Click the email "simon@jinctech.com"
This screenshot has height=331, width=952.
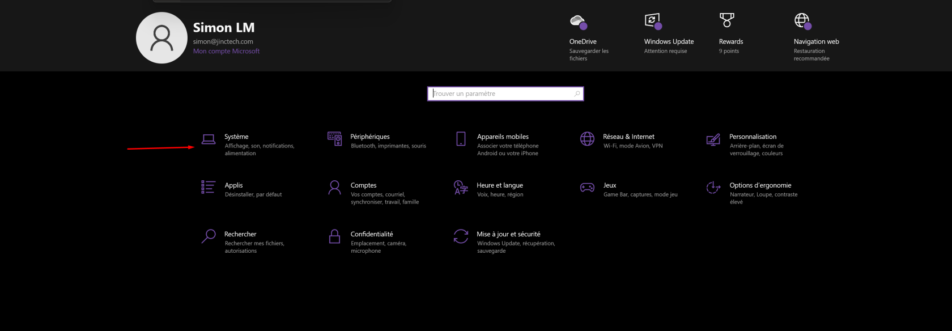[x=223, y=41]
